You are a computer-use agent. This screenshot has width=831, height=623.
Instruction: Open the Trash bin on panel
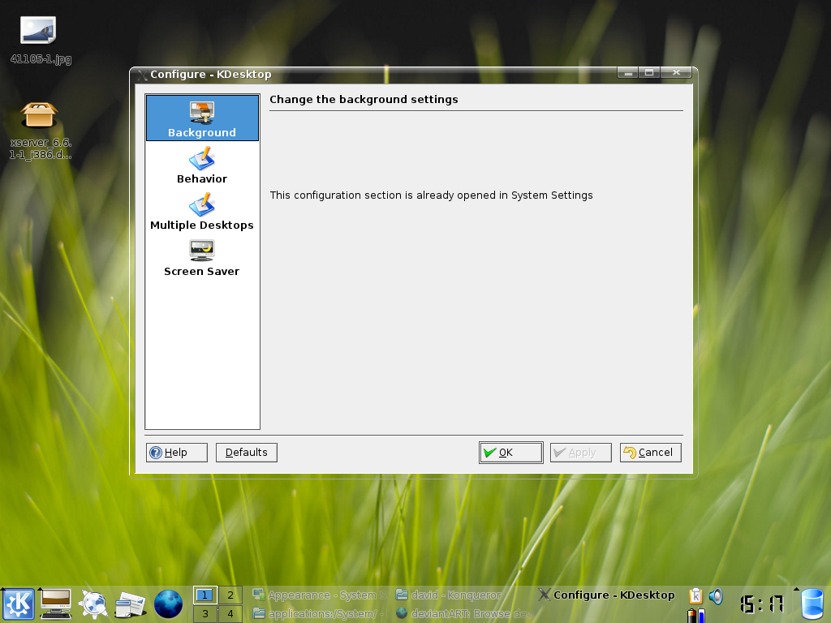[812, 604]
